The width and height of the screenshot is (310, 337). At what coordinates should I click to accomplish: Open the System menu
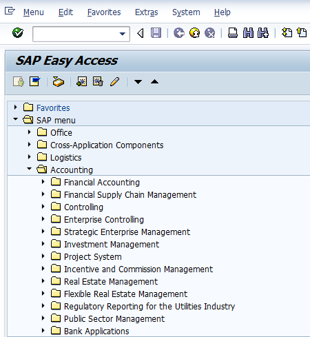click(186, 12)
